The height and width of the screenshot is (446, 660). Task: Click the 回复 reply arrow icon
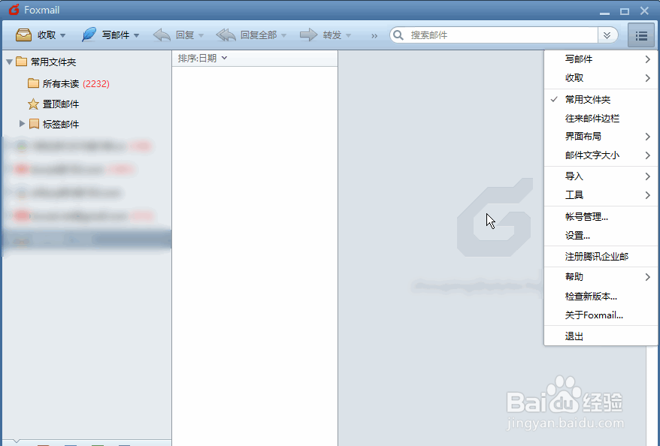162,35
